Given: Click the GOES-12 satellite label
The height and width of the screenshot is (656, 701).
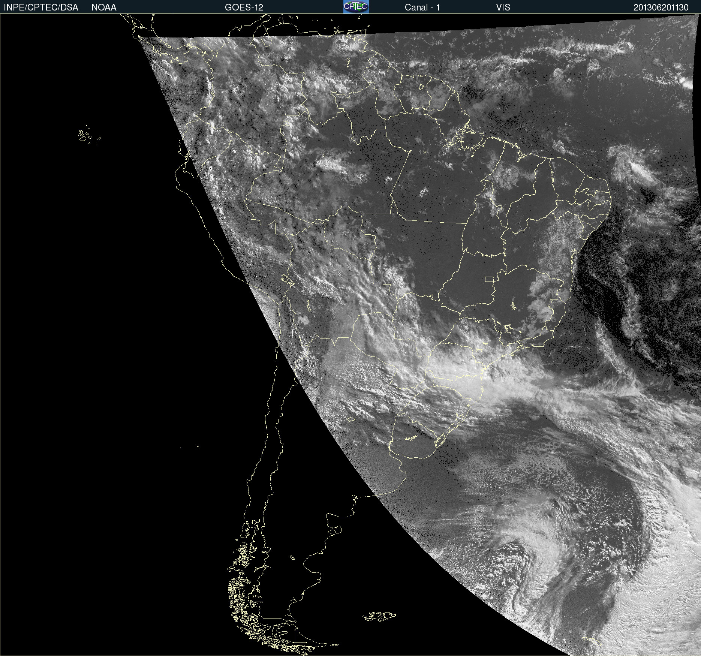Looking at the screenshot, I should coord(244,7).
